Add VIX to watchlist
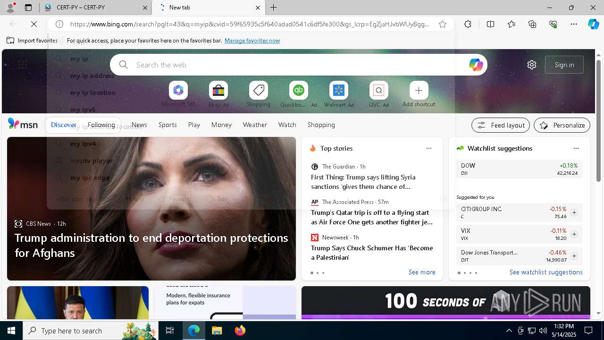Image resolution: width=604 pixels, height=340 pixels. [x=574, y=234]
